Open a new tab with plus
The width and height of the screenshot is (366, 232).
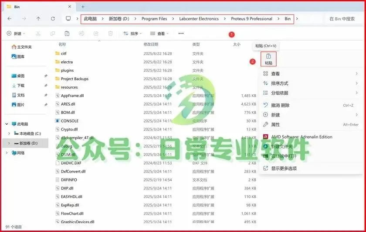click(x=83, y=7)
